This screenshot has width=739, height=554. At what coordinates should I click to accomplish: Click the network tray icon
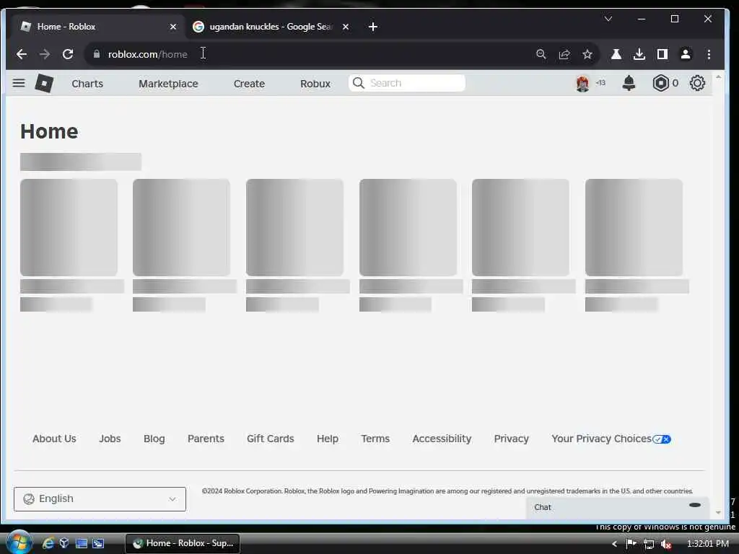649,544
